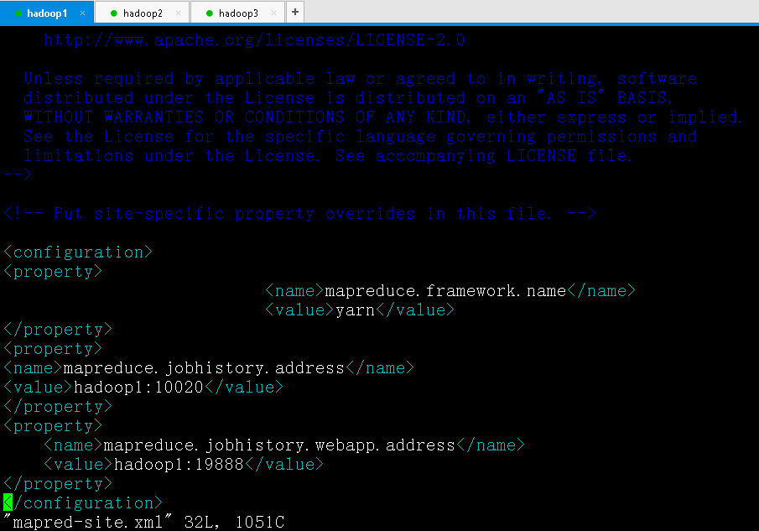The height and width of the screenshot is (531, 759).
Task: Click the green status dot on hadoop1
Action: (x=18, y=13)
